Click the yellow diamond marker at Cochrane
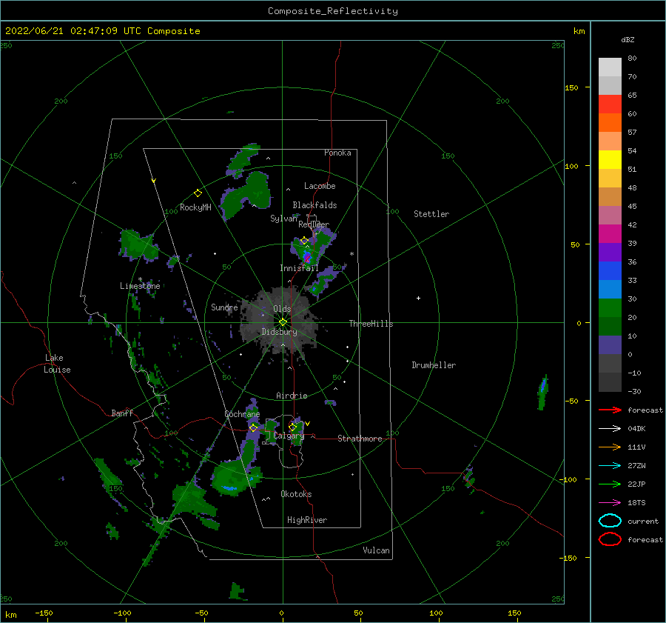 tap(254, 427)
